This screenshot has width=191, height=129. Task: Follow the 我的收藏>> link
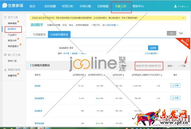coord(113,25)
